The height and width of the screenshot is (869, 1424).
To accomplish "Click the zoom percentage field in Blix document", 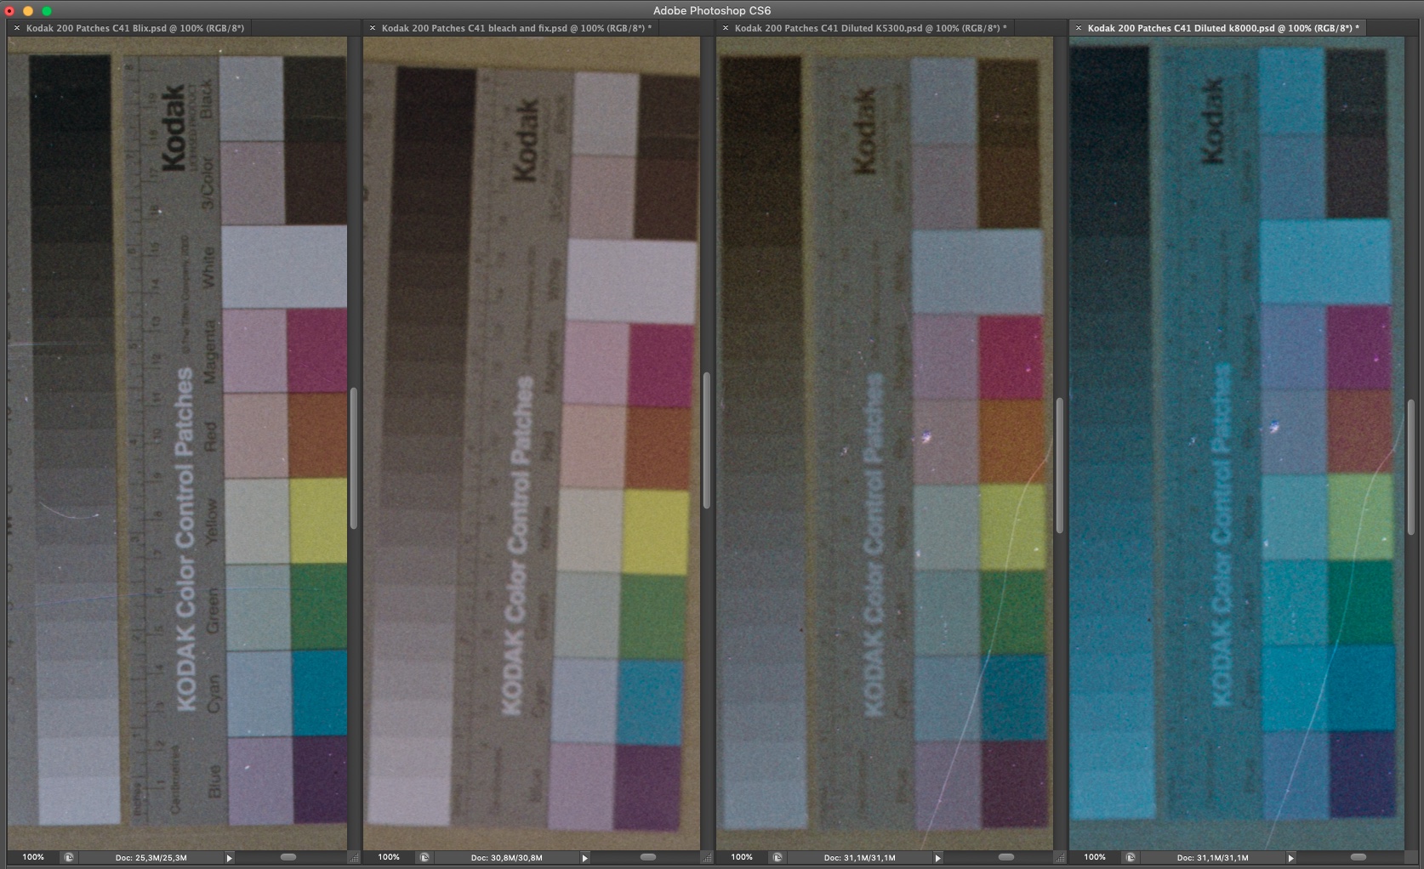I will (33, 857).
